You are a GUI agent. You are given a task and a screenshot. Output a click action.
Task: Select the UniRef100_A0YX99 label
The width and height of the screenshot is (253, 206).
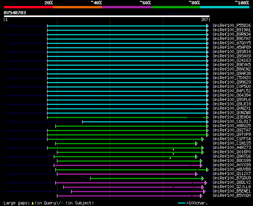[232, 165]
